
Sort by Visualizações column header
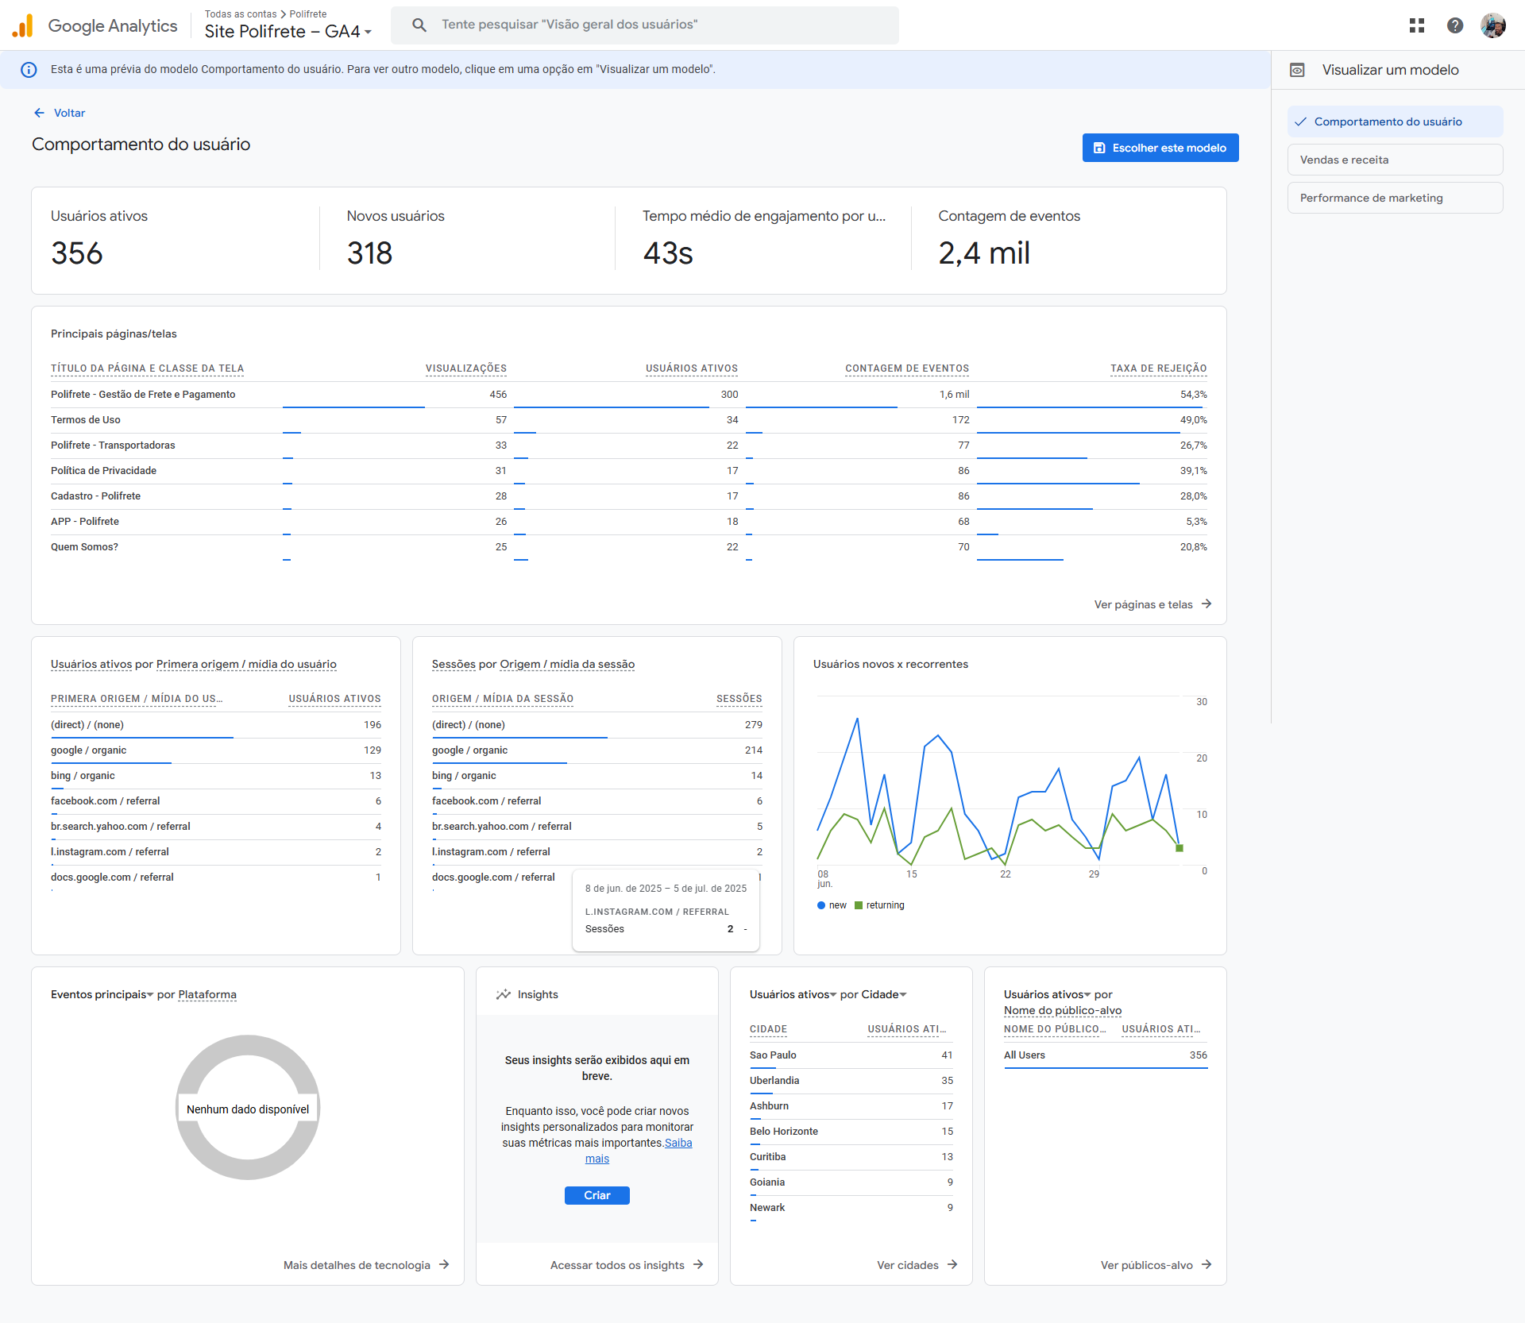pos(465,368)
